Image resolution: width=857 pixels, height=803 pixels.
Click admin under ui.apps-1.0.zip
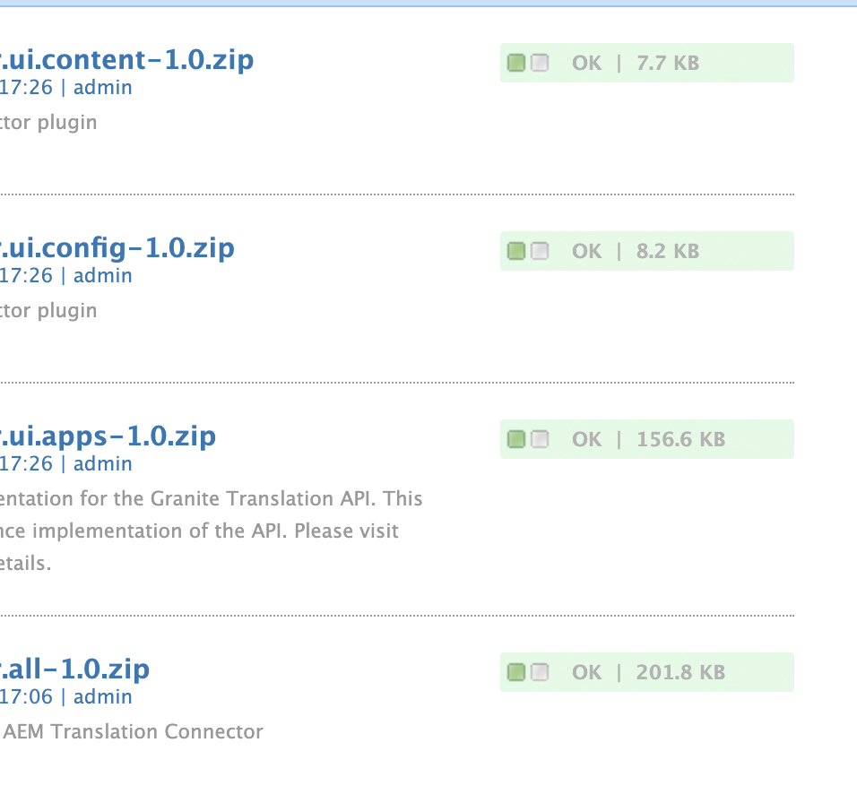(102, 463)
